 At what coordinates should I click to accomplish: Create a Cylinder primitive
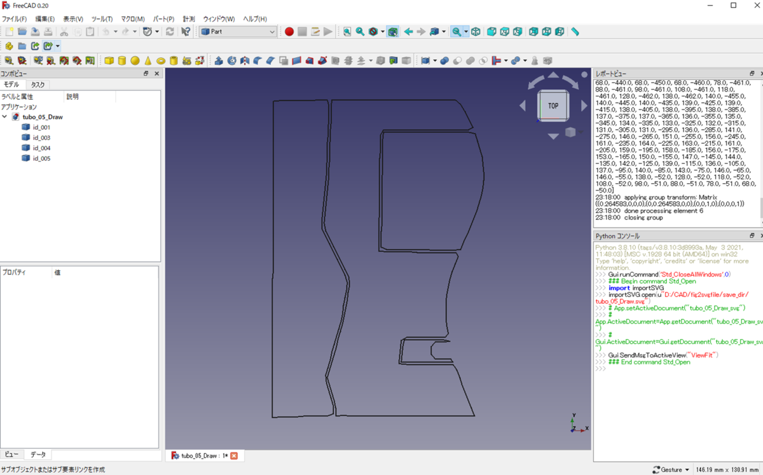coord(121,60)
